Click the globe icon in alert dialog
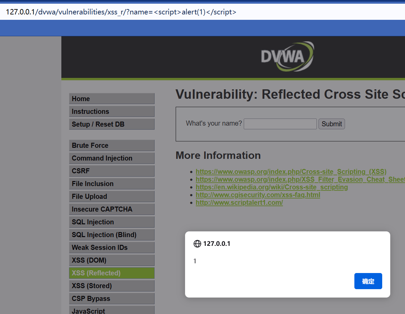This screenshot has height=314, width=405. tap(197, 244)
